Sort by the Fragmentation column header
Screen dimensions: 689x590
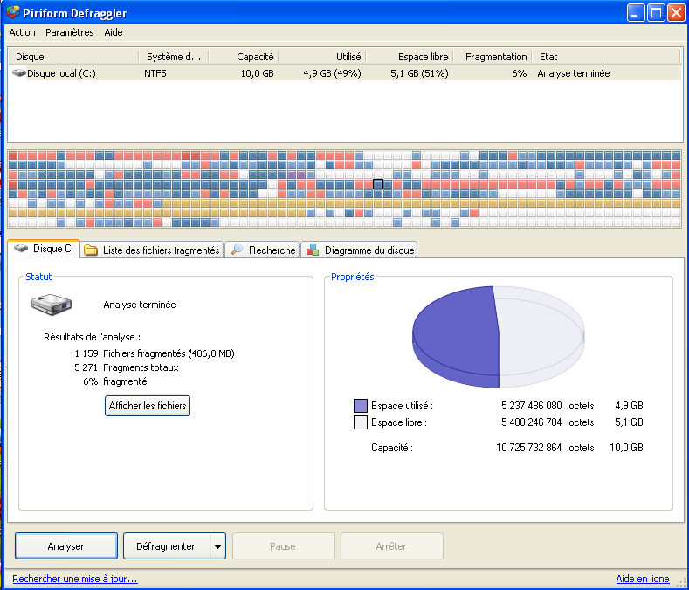(x=493, y=57)
